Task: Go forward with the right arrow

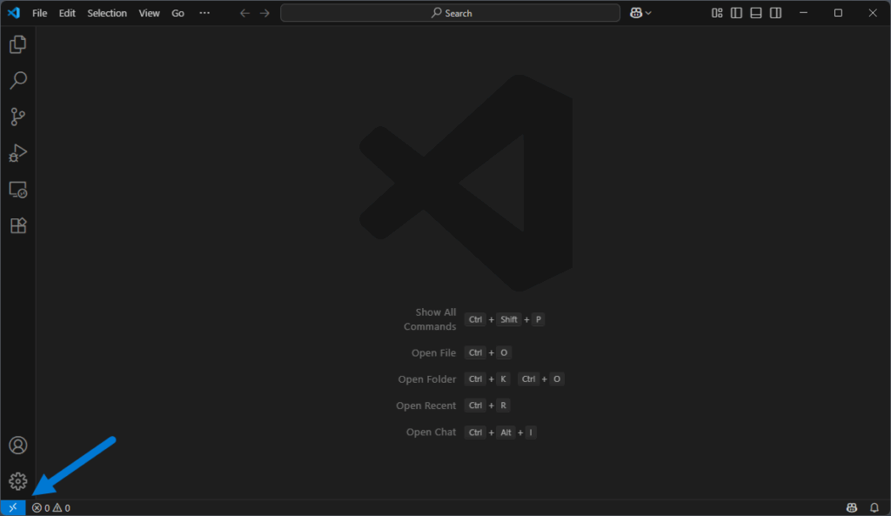Action: [x=265, y=12]
